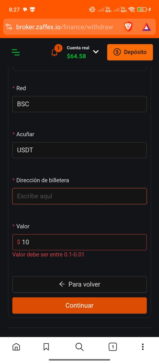This screenshot has height=363, width=159.
Task: Open the browser three-dot menu
Action: click(x=143, y=347)
